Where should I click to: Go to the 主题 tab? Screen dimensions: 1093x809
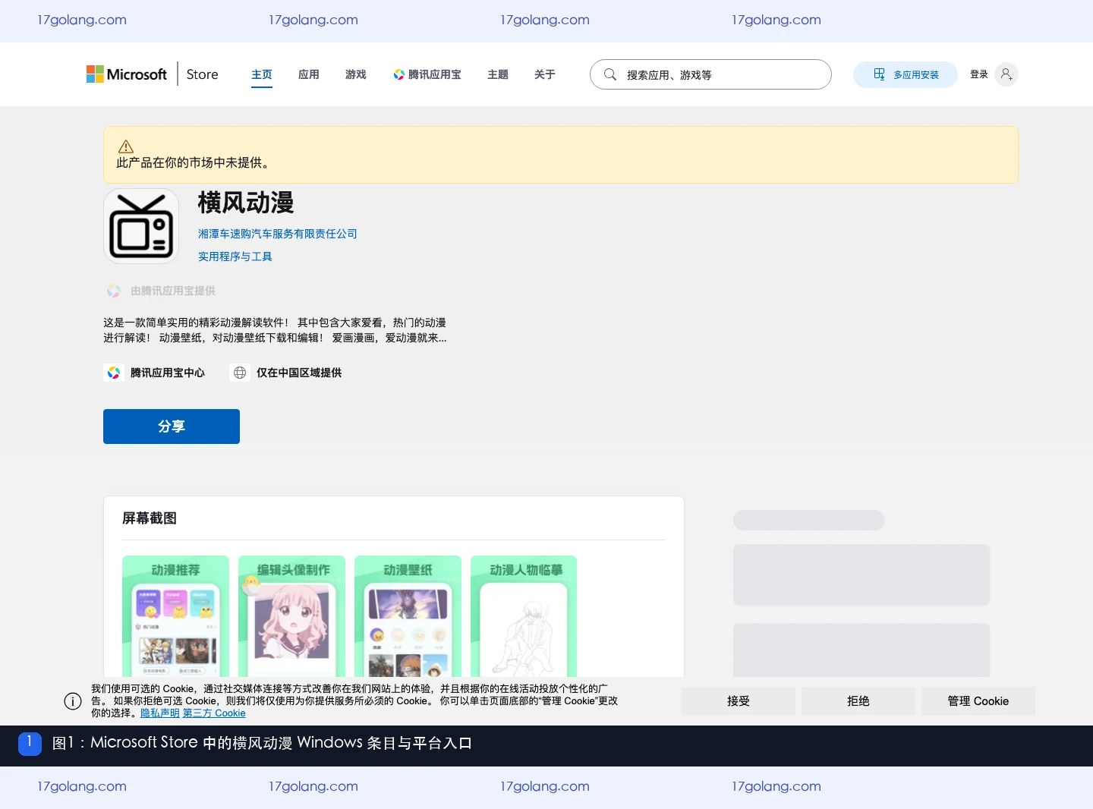click(498, 74)
